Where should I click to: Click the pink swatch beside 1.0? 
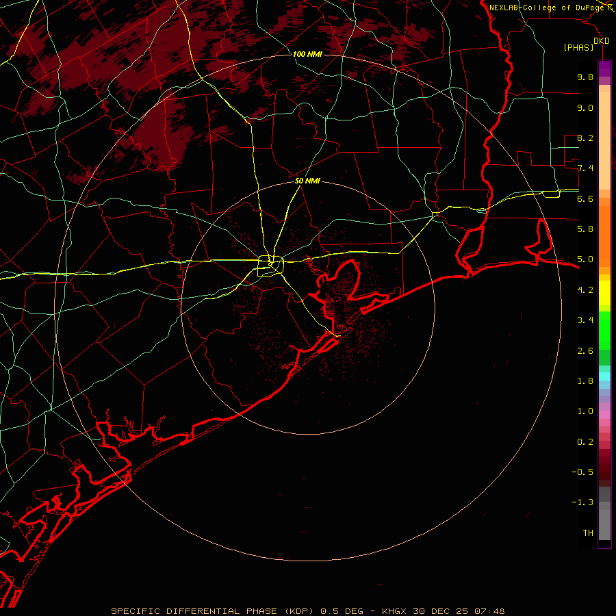point(604,415)
